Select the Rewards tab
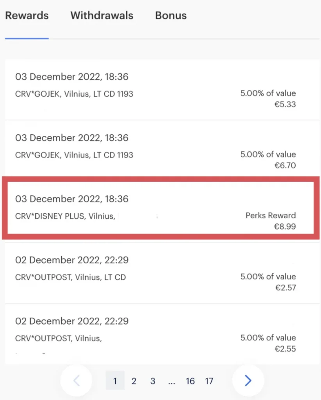 (x=27, y=16)
